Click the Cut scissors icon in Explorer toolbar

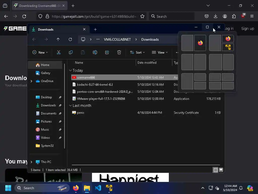tap(58, 53)
